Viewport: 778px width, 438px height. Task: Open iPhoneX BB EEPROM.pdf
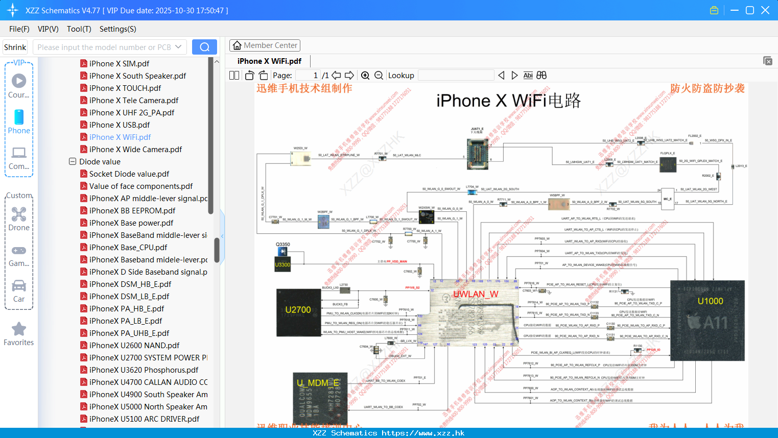[x=132, y=210]
